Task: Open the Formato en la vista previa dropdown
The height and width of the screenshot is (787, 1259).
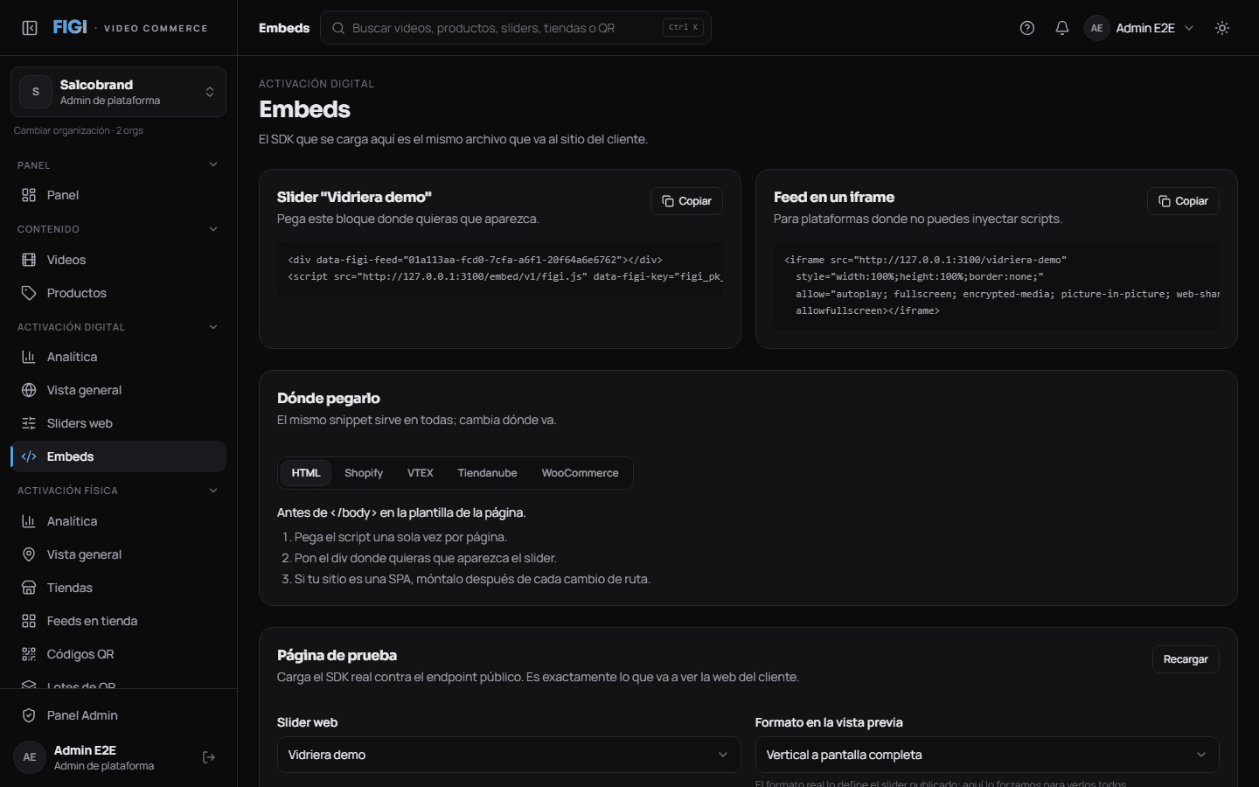Action: pos(987,755)
